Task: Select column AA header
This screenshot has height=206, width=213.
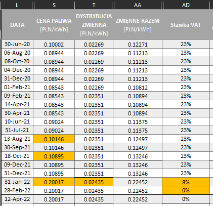Action: point(138,5)
